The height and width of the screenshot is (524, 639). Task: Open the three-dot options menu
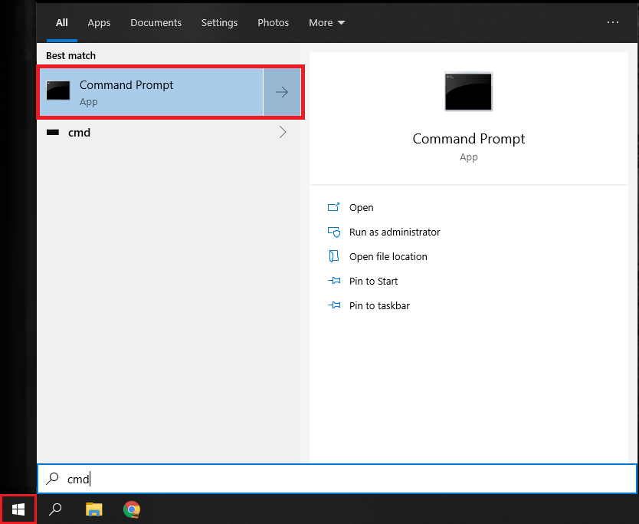click(612, 22)
